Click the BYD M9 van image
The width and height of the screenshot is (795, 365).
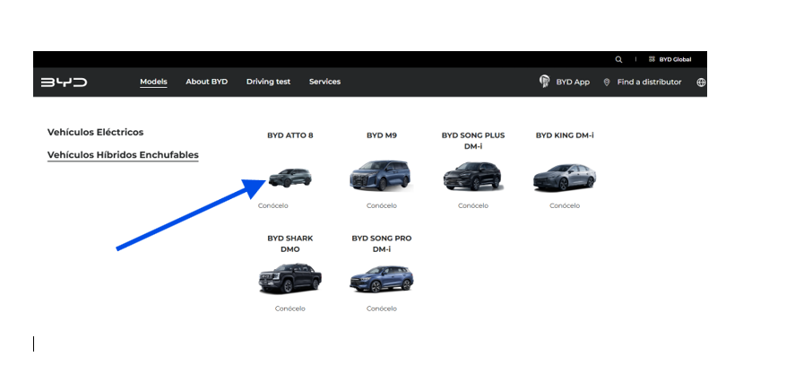(382, 177)
